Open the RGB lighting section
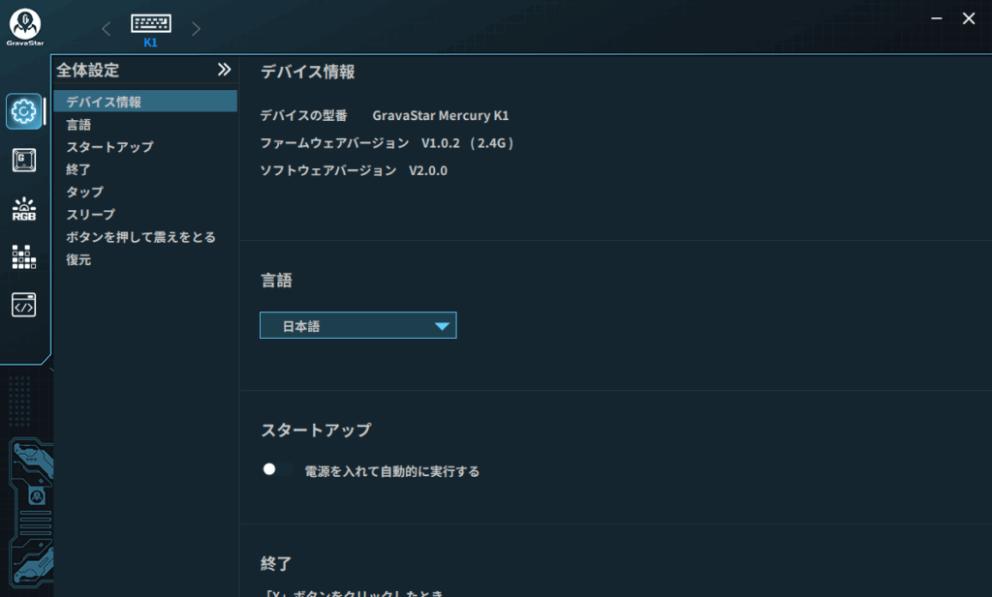Image resolution: width=992 pixels, height=597 pixels. (x=24, y=208)
